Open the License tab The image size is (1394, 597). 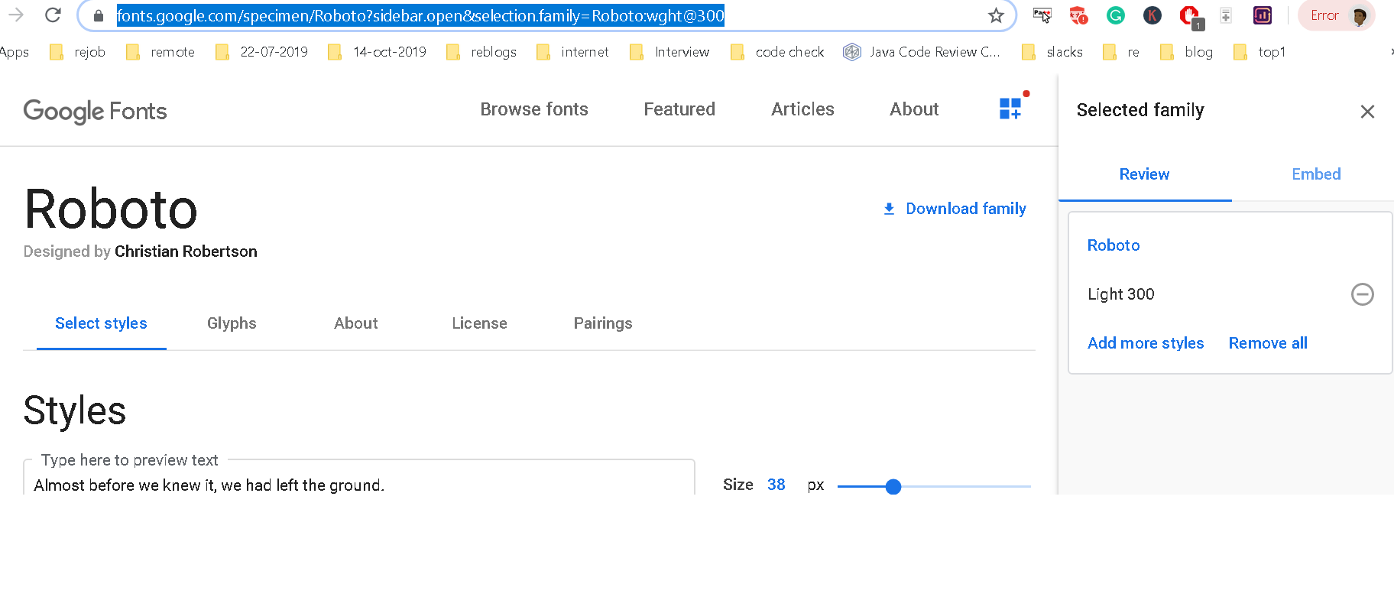tap(479, 323)
